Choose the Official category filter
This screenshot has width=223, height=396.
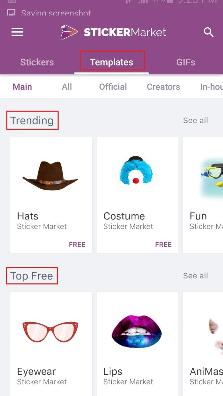[113, 87]
